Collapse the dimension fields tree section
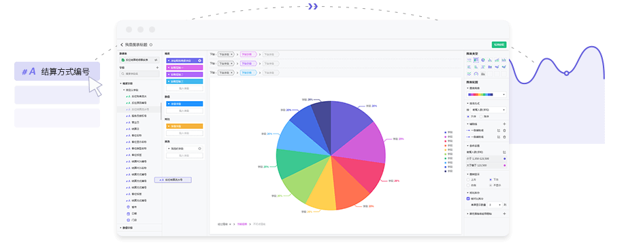 pyautogui.click(x=120, y=83)
